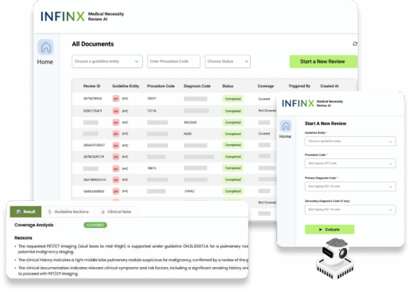Screen dimensions: 410x291
Task: Select the Result tab
Action: (x=26, y=212)
